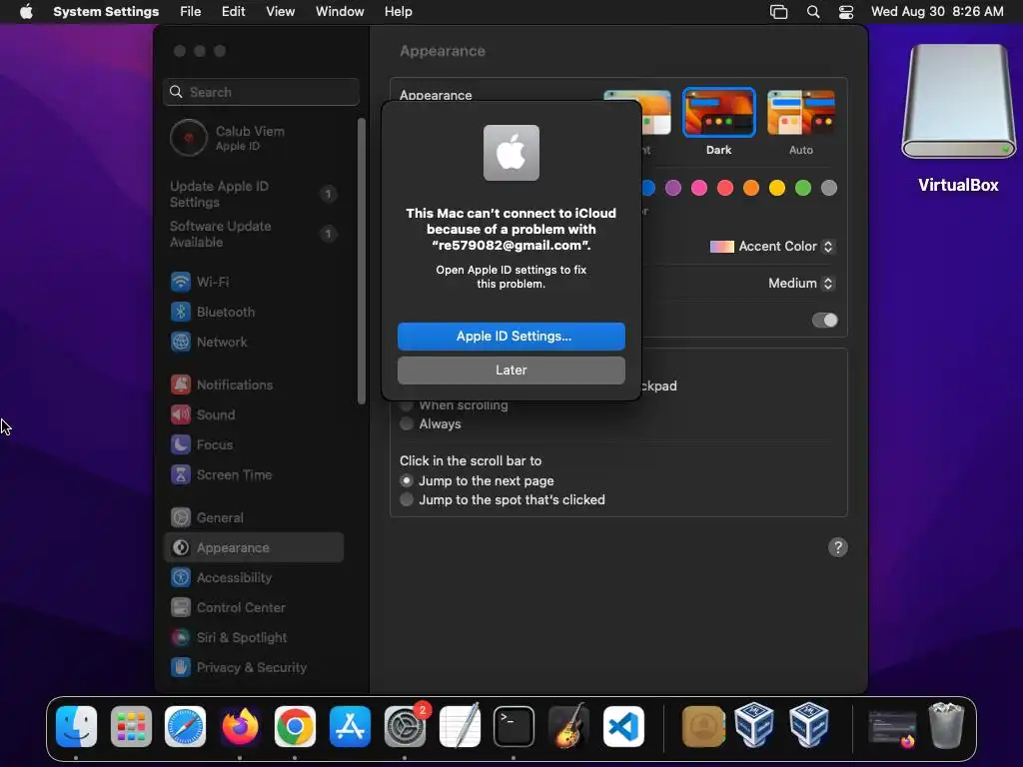Choose the purple accent color

coord(673,188)
